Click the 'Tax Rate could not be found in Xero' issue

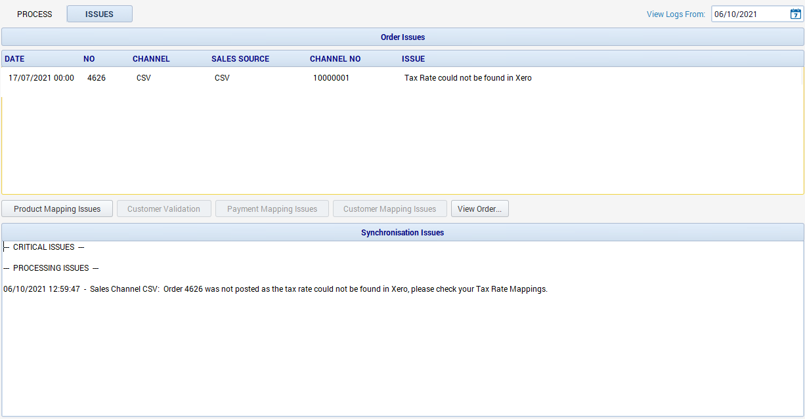468,78
